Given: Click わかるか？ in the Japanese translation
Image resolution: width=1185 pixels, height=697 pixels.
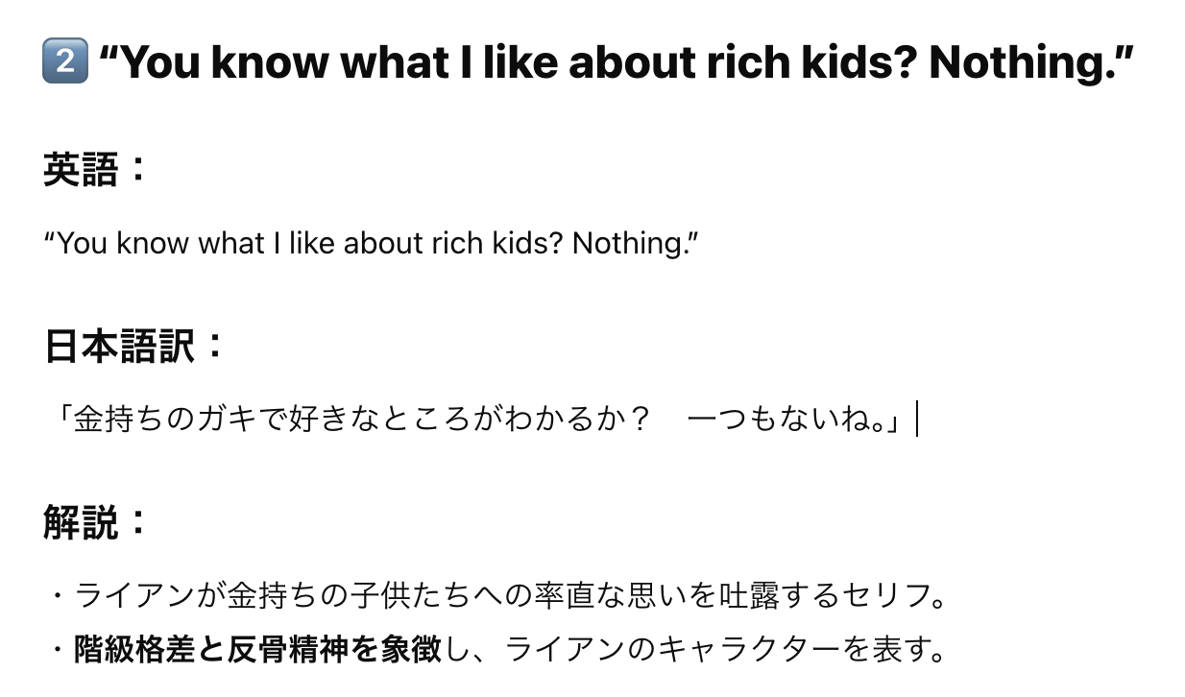Looking at the screenshot, I should click(573, 421).
